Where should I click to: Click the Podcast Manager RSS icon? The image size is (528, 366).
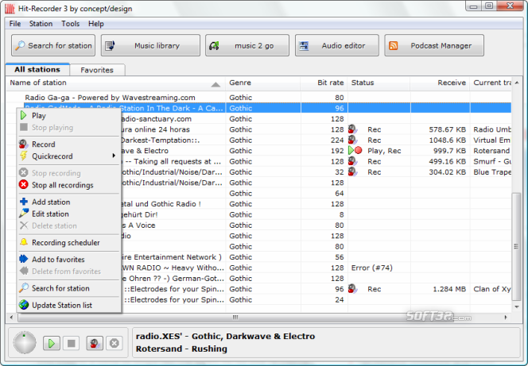pyautogui.click(x=394, y=45)
